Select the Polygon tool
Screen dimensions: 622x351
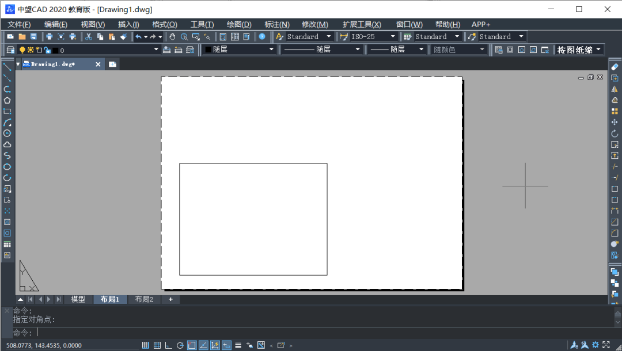pos(7,100)
